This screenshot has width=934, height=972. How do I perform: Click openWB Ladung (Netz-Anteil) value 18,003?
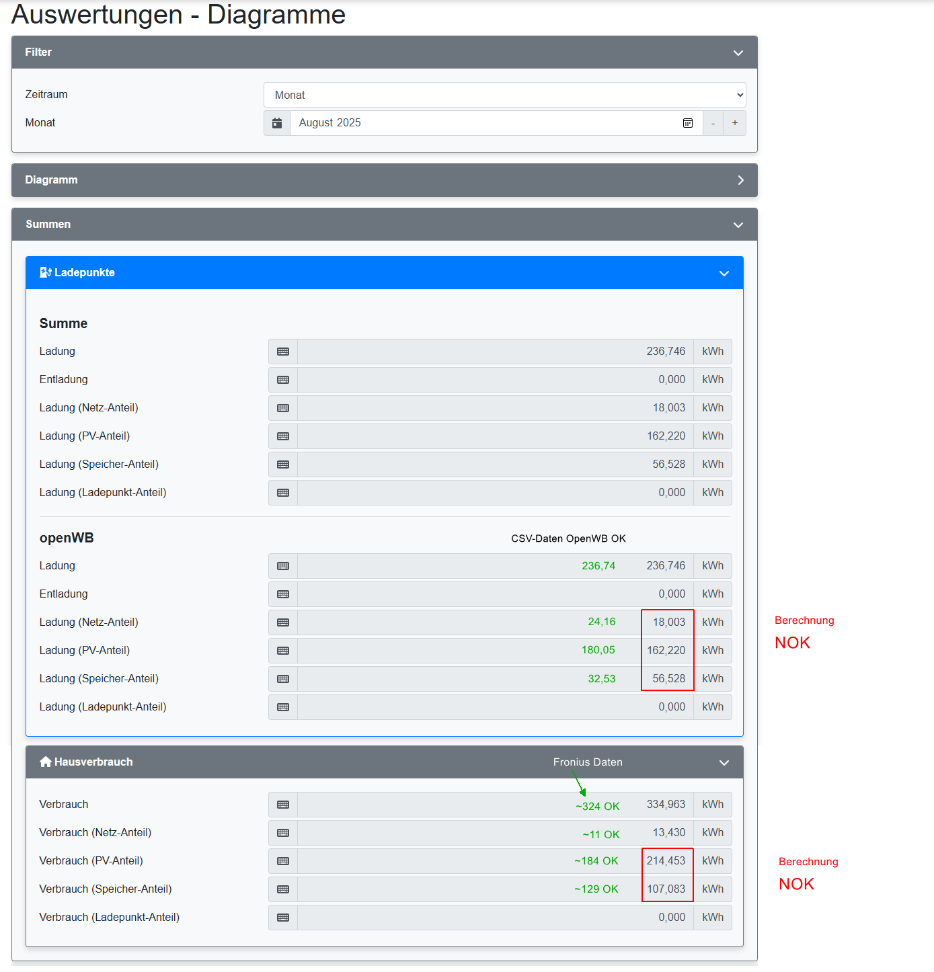(x=668, y=622)
